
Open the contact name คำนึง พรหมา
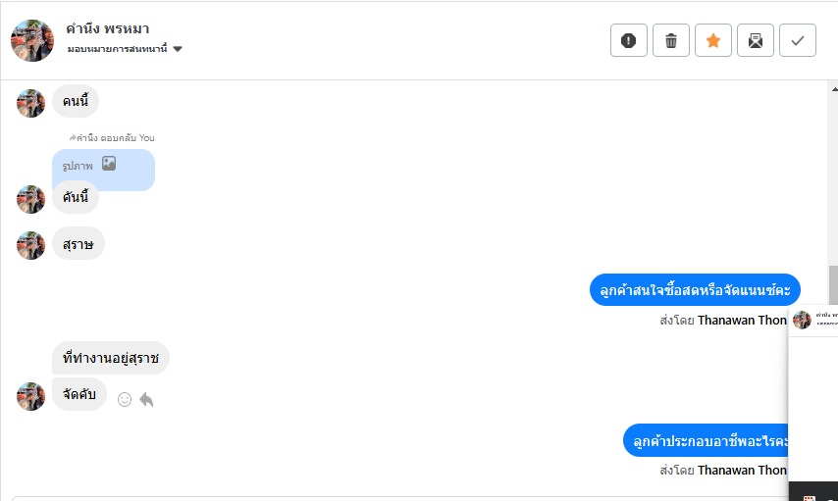click(x=108, y=28)
